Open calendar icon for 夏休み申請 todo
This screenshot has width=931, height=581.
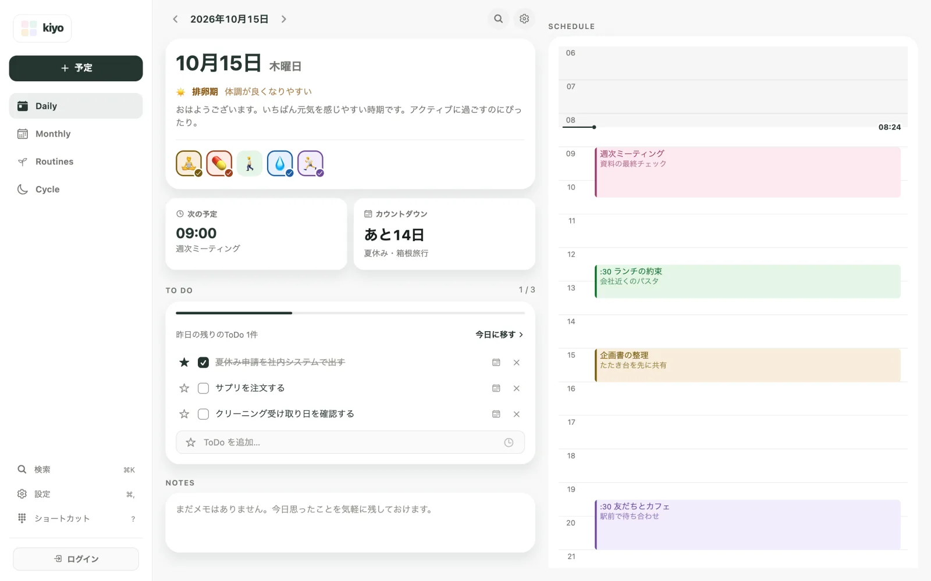pyautogui.click(x=496, y=363)
